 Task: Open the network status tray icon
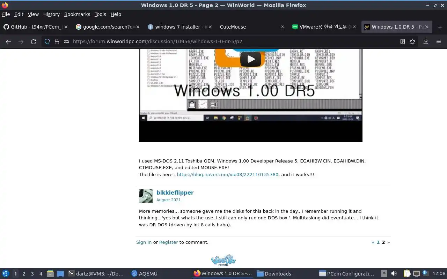[416, 274]
